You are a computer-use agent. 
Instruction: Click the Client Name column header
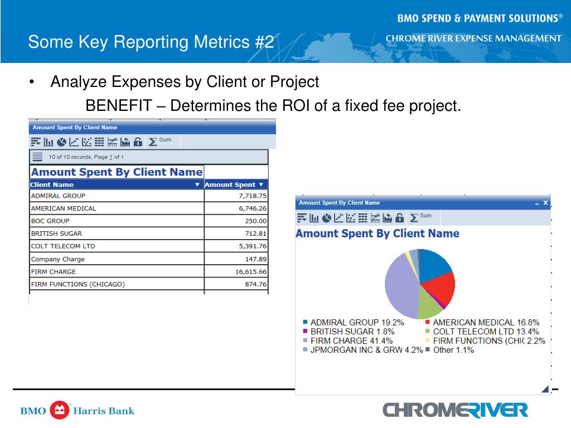coord(116,184)
